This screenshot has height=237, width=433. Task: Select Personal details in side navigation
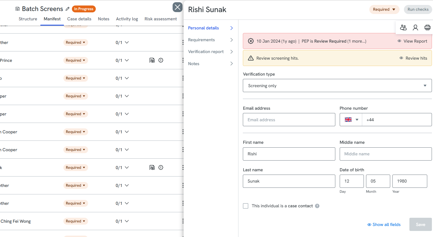tap(210, 28)
